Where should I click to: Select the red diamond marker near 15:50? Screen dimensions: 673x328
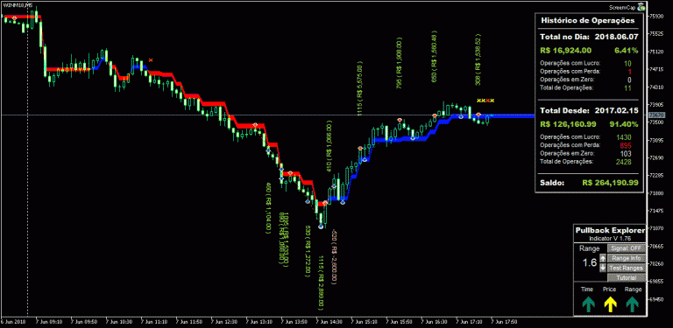click(x=400, y=120)
